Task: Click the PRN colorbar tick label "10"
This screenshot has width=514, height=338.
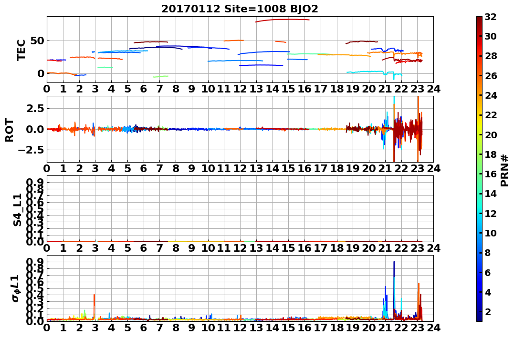Action: [x=491, y=233]
